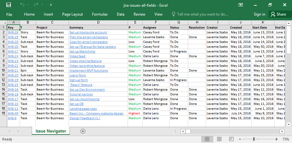Click the Redo arrow icon
This screenshot has width=292, height=143.
pyautogui.click(x=36, y=5)
